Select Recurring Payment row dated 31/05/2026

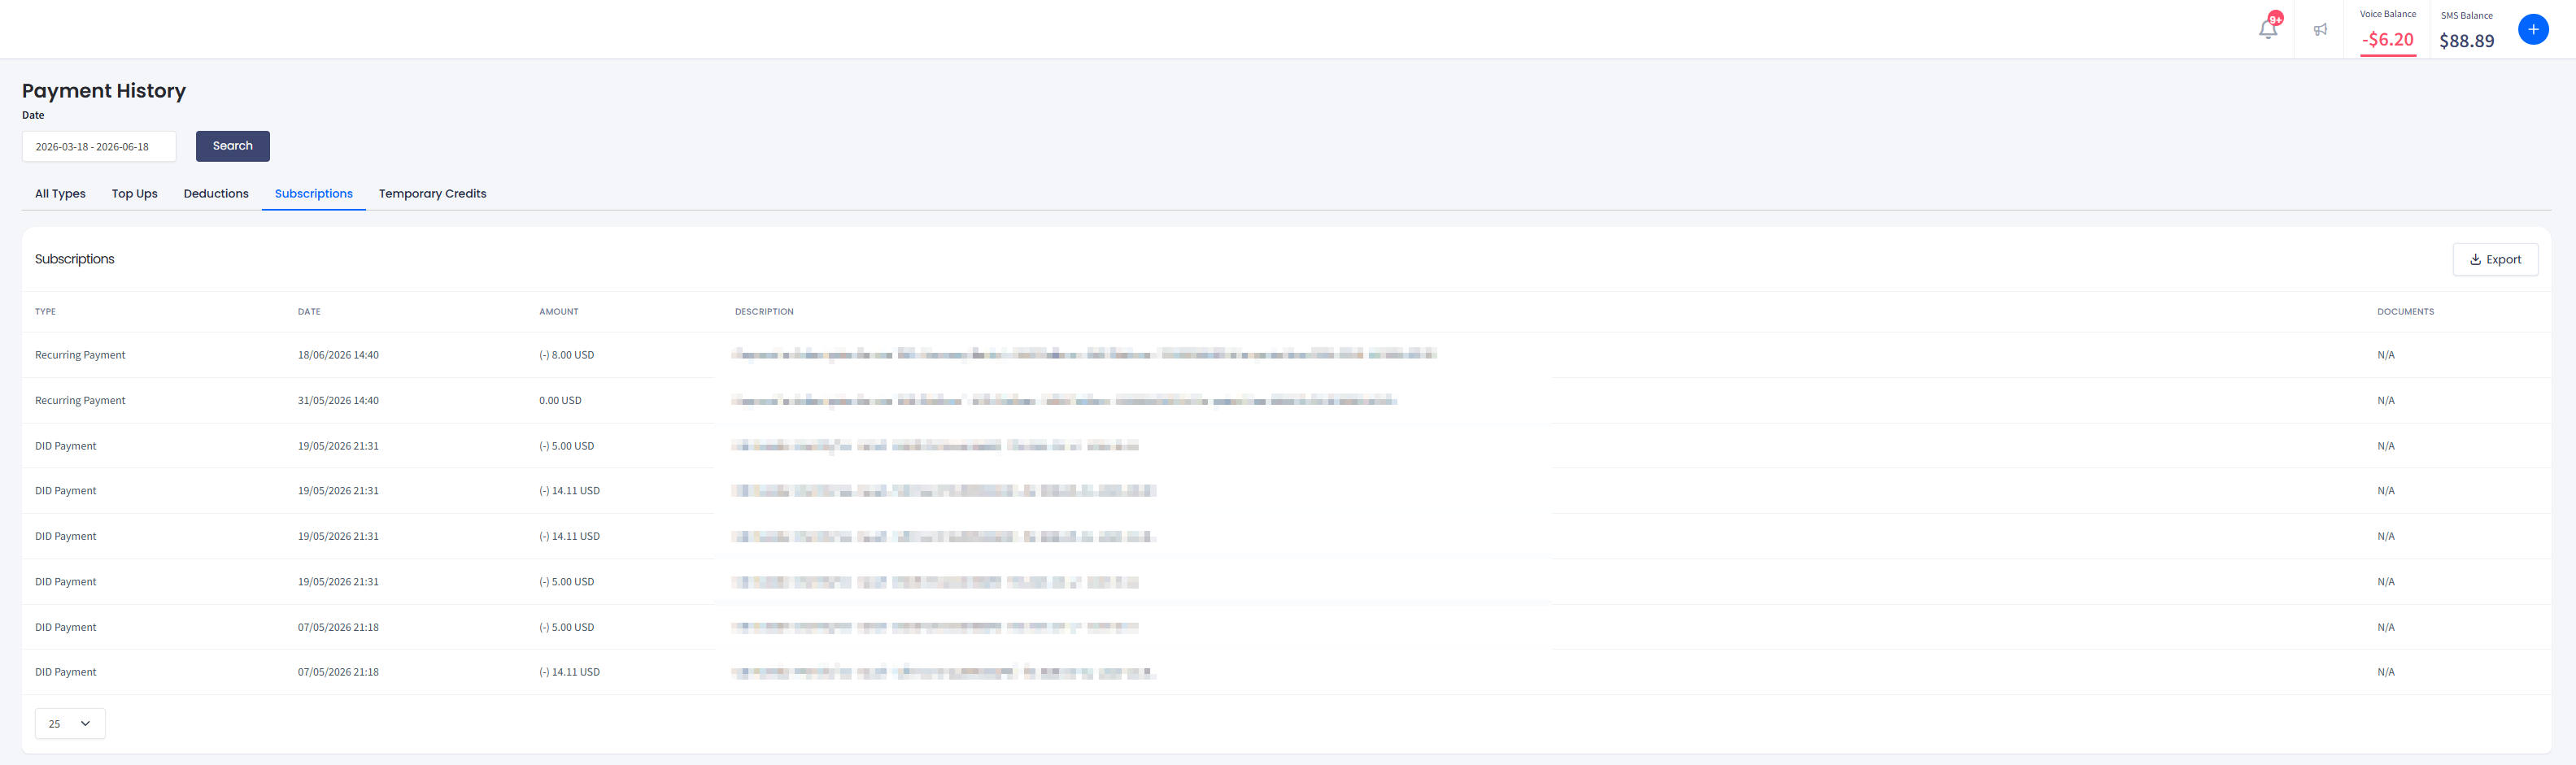point(1286,400)
